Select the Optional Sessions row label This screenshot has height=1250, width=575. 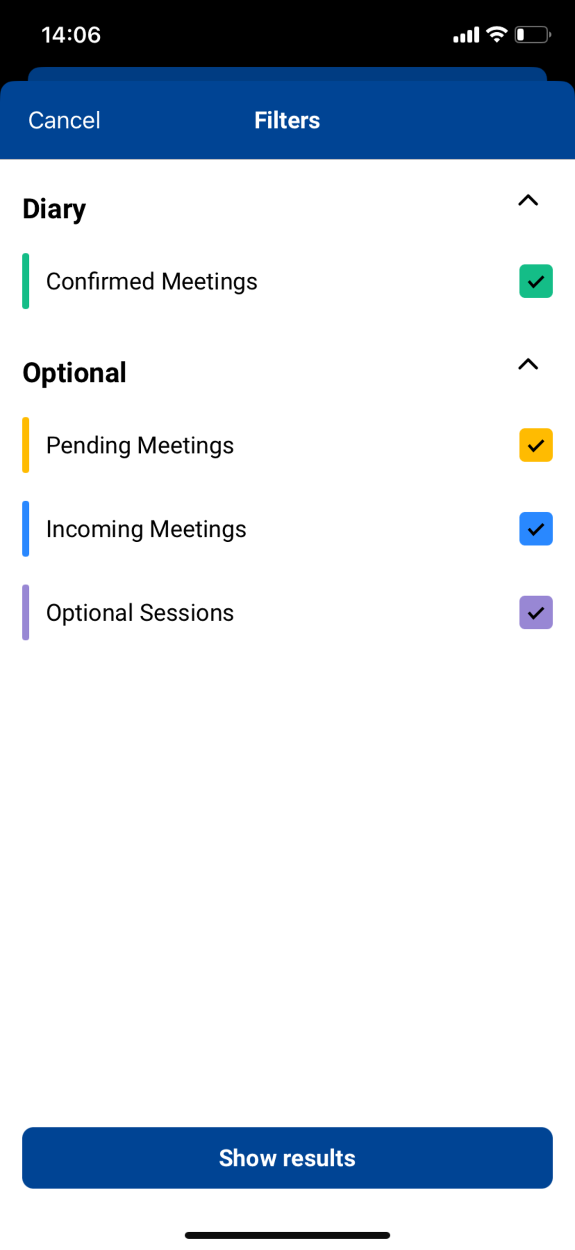pos(140,613)
